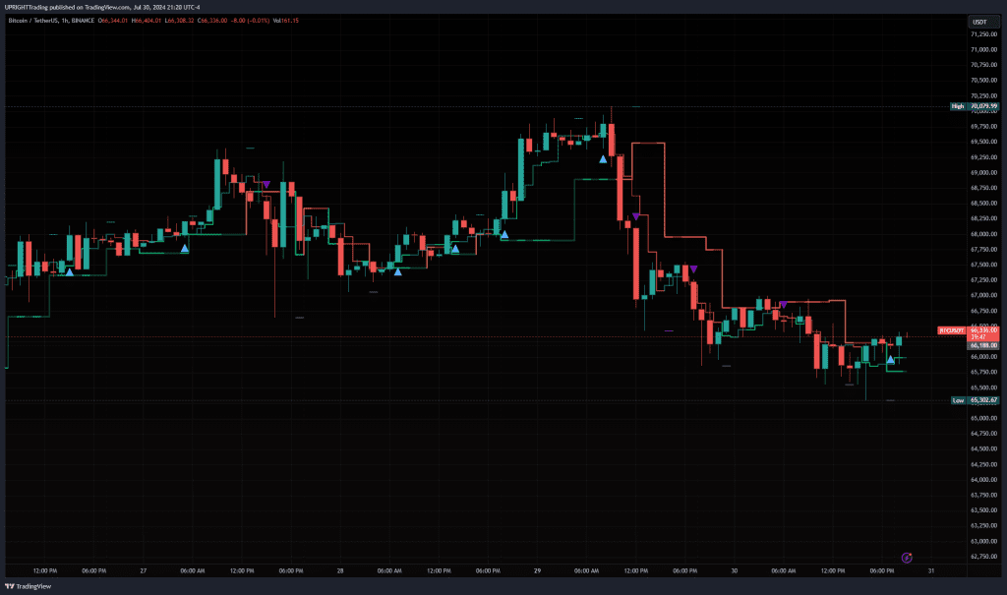Click the 27 date label on time axis
Image resolution: width=1007 pixels, height=595 pixels.
(x=144, y=571)
